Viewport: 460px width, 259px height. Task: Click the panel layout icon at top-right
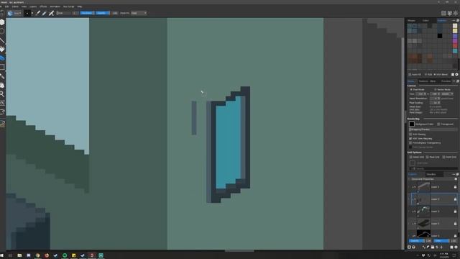[x=444, y=13]
